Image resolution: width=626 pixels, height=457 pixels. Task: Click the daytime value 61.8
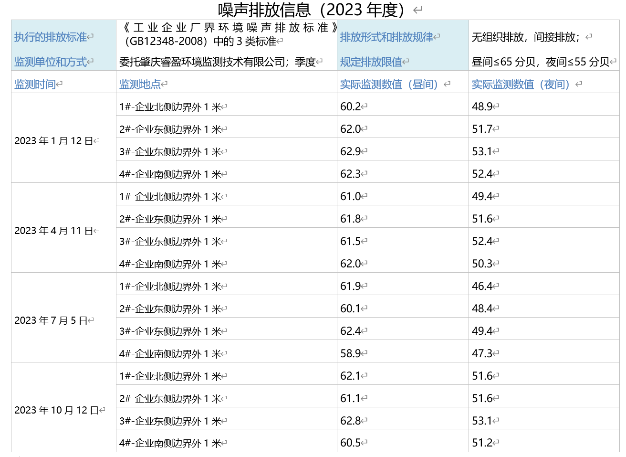click(x=350, y=219)
